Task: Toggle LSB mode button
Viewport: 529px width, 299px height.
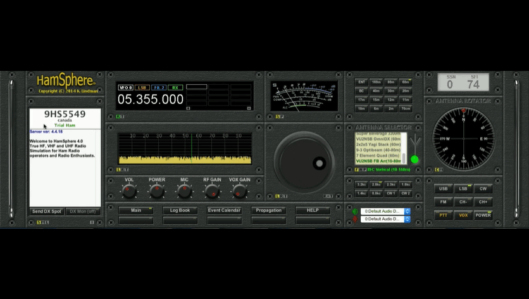Action: [463, 189]
